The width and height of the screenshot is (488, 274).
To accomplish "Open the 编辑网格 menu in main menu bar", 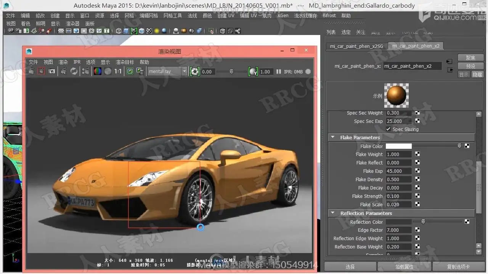I will coord(149,16).
